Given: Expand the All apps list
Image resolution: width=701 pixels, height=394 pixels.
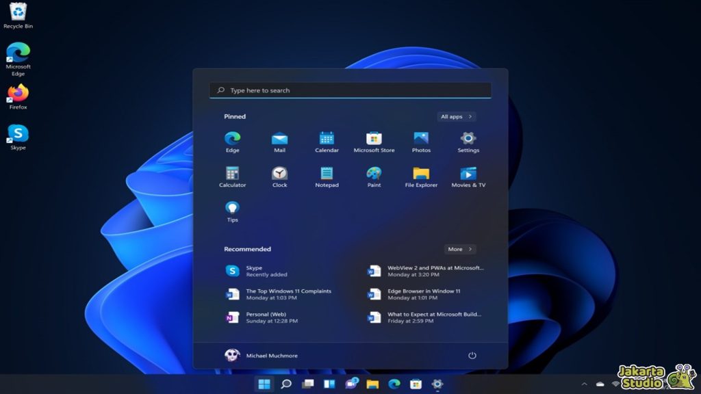Looking at the screenshot, I should (457, 116).
